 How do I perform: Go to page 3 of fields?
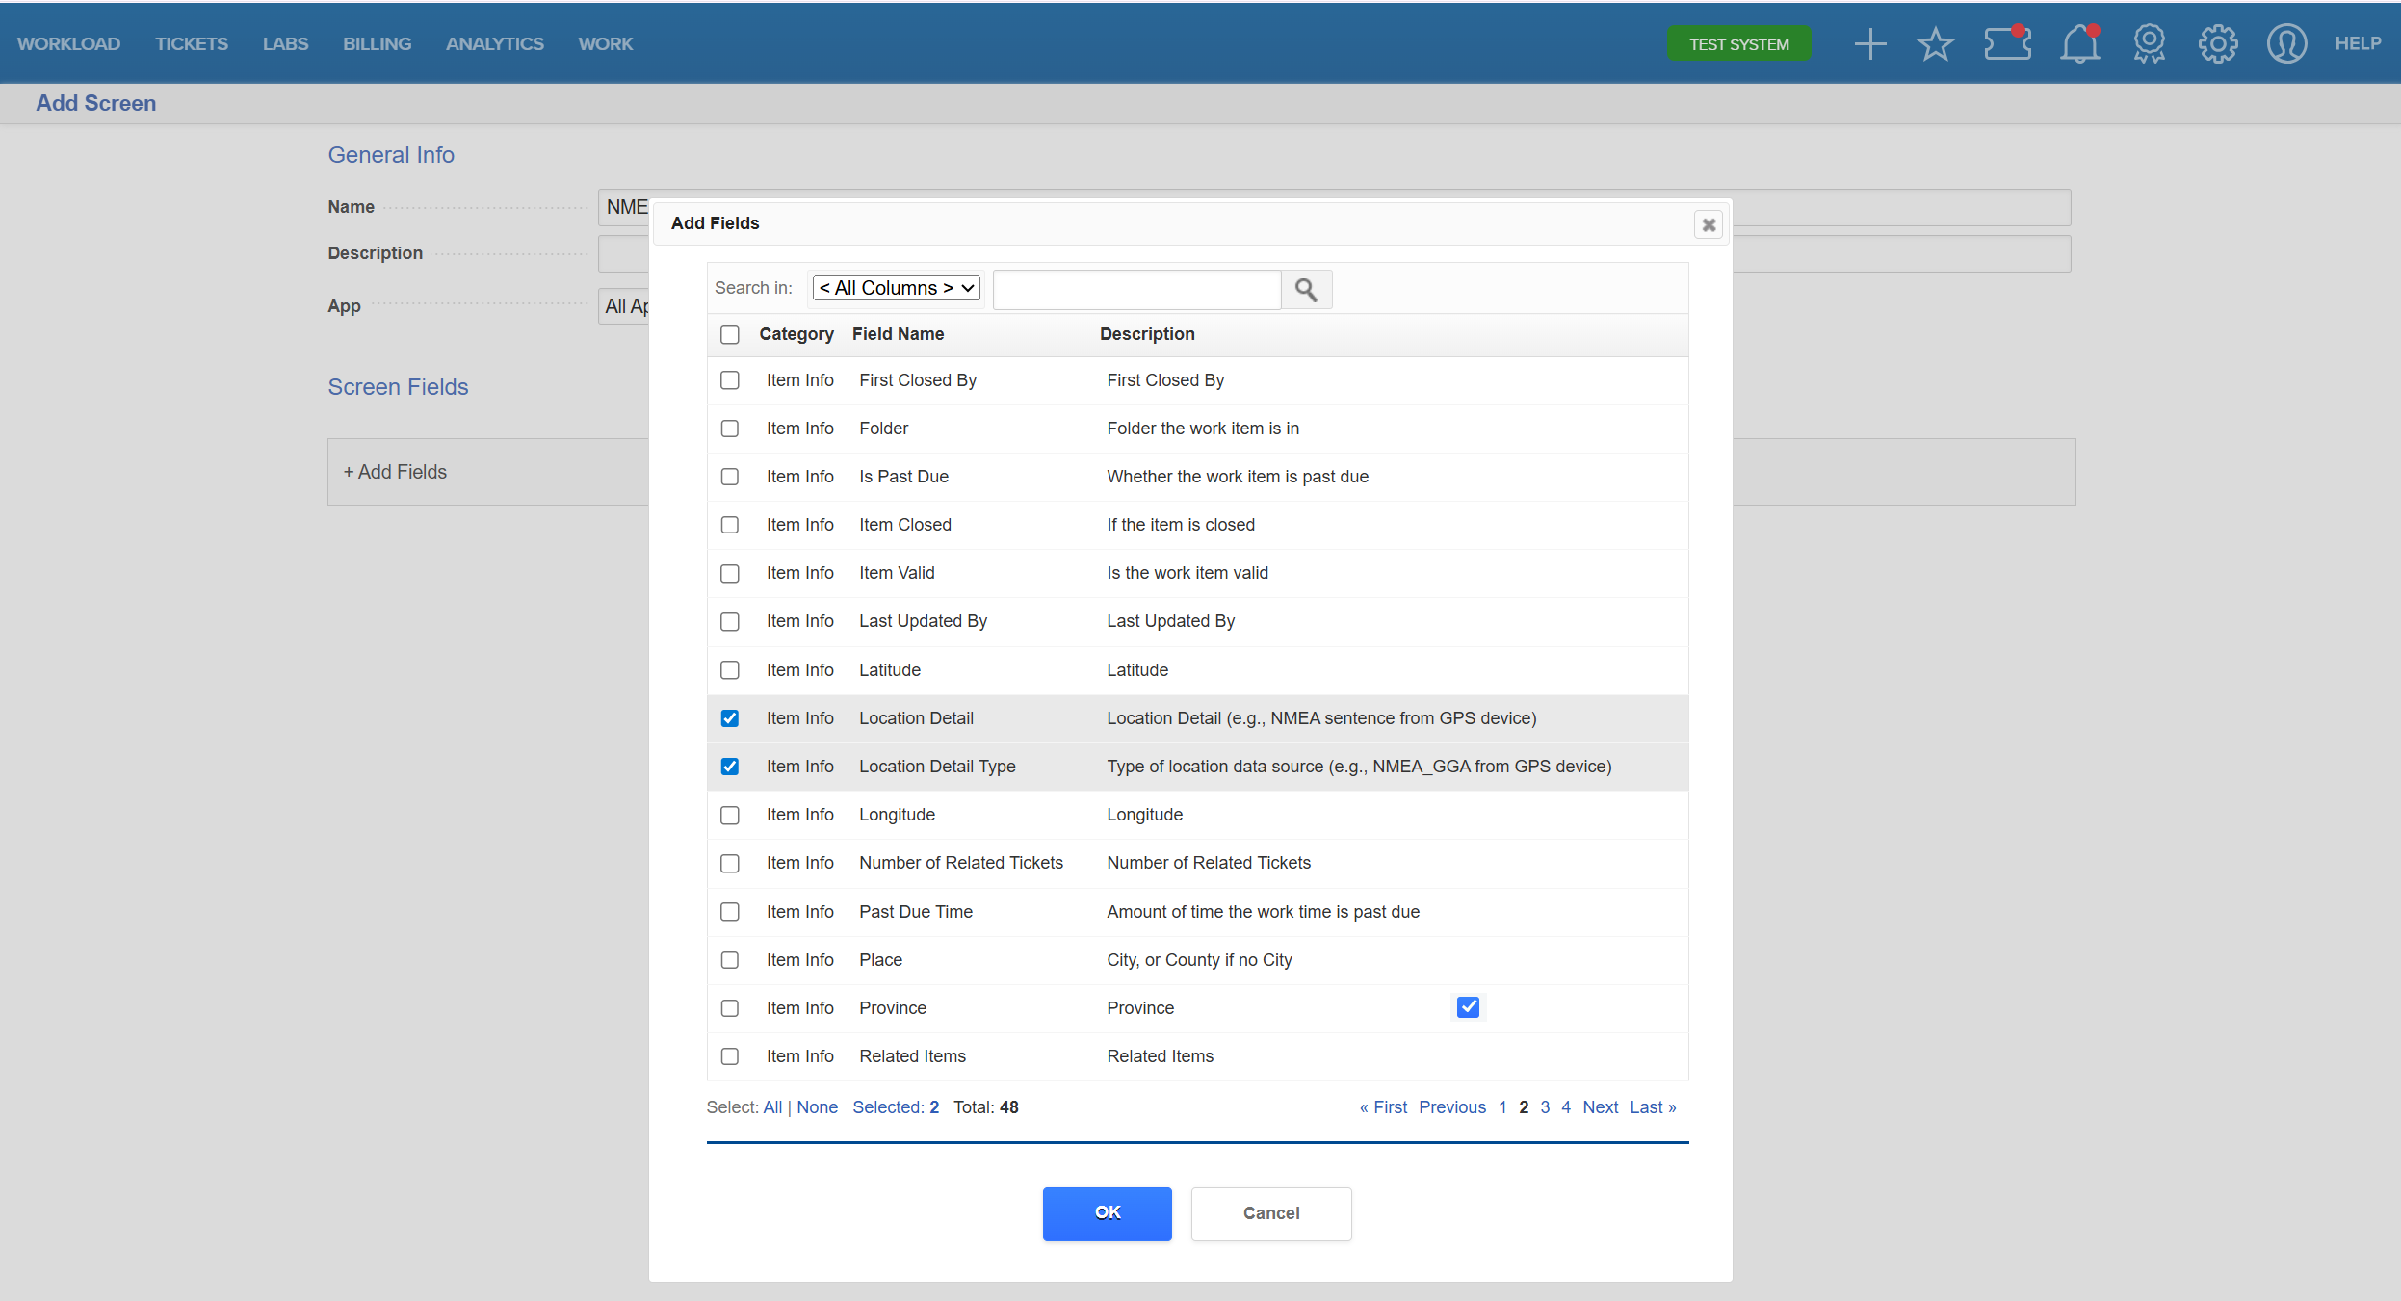point(1545,1107)
